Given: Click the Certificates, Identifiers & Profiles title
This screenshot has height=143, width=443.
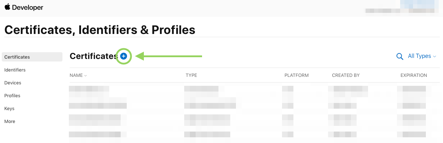Looking at the screenshot, I should 100,30.
